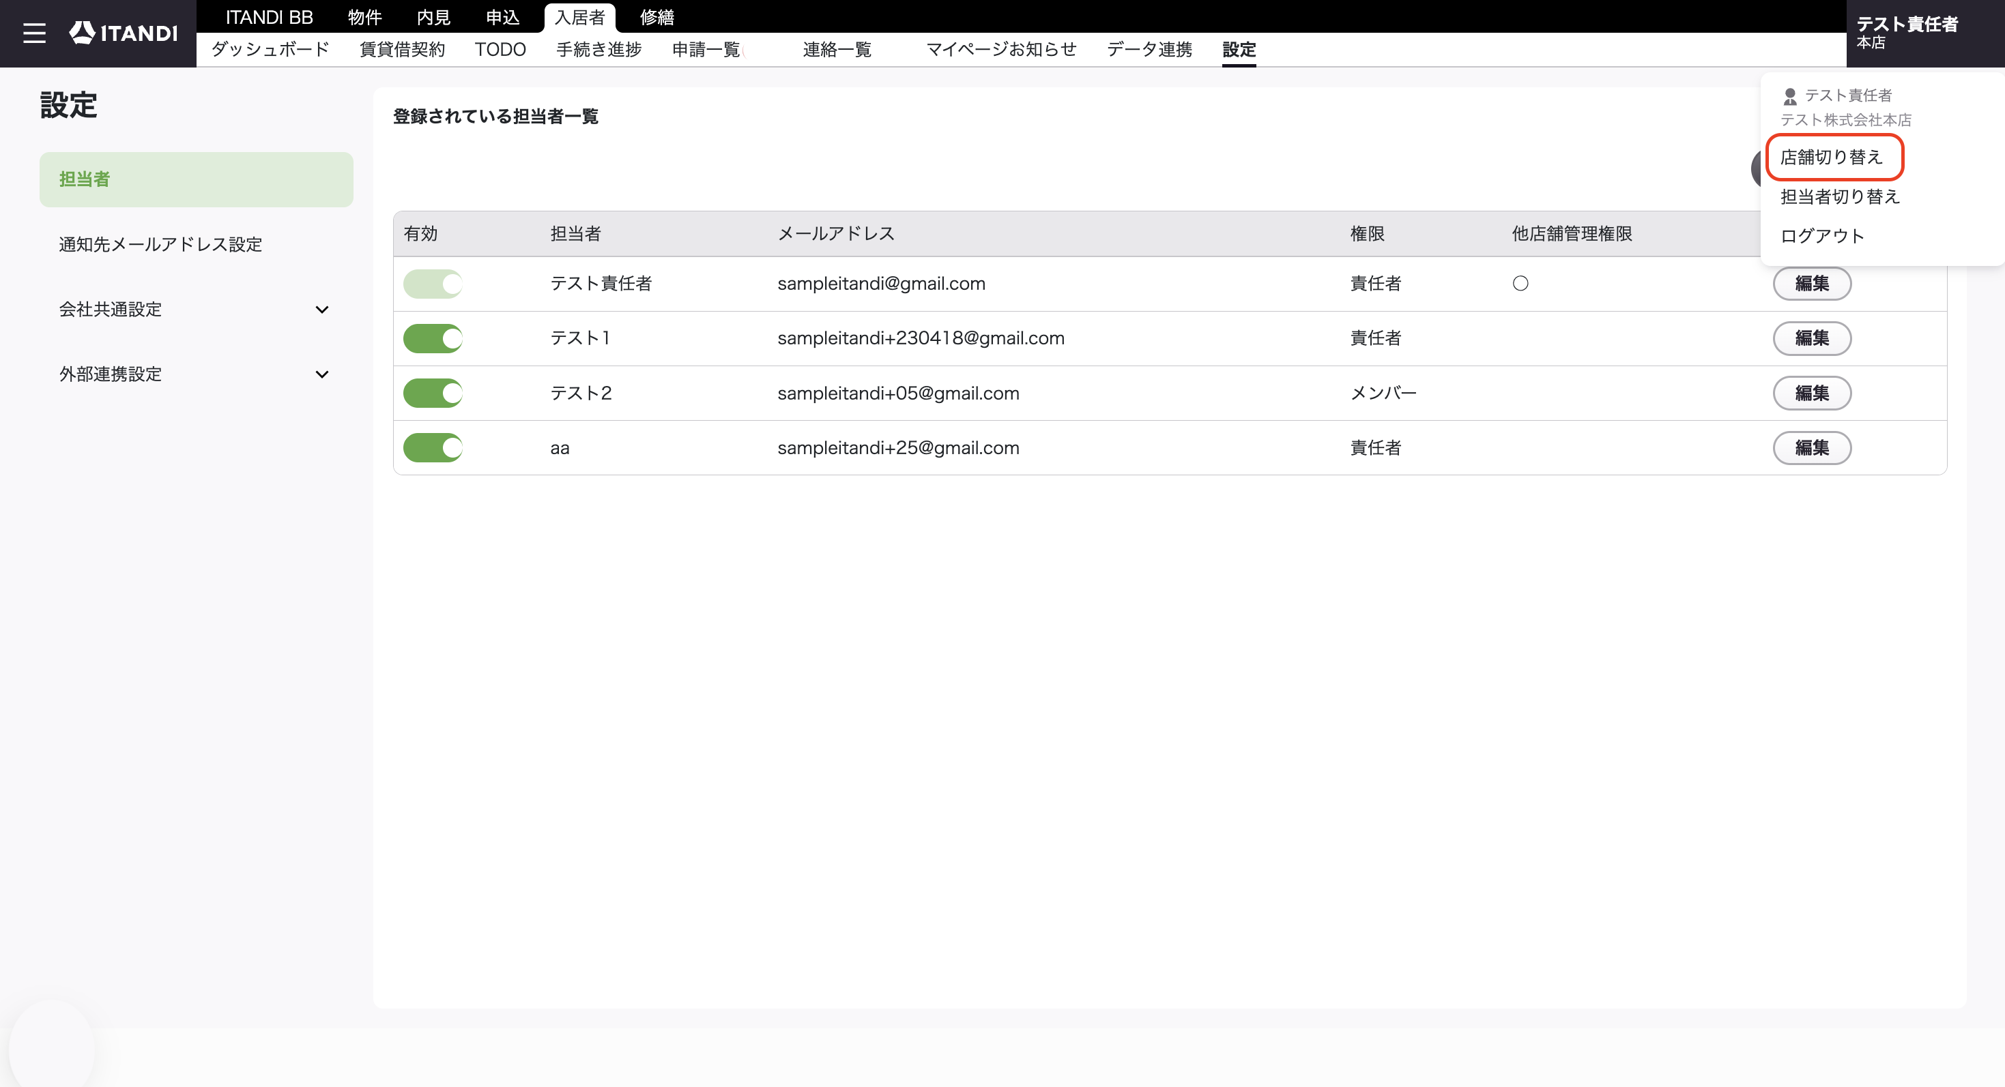Click the 有効 column header
The width and height of the screenshot is (2005, 1087).
[x=421, y=234]
